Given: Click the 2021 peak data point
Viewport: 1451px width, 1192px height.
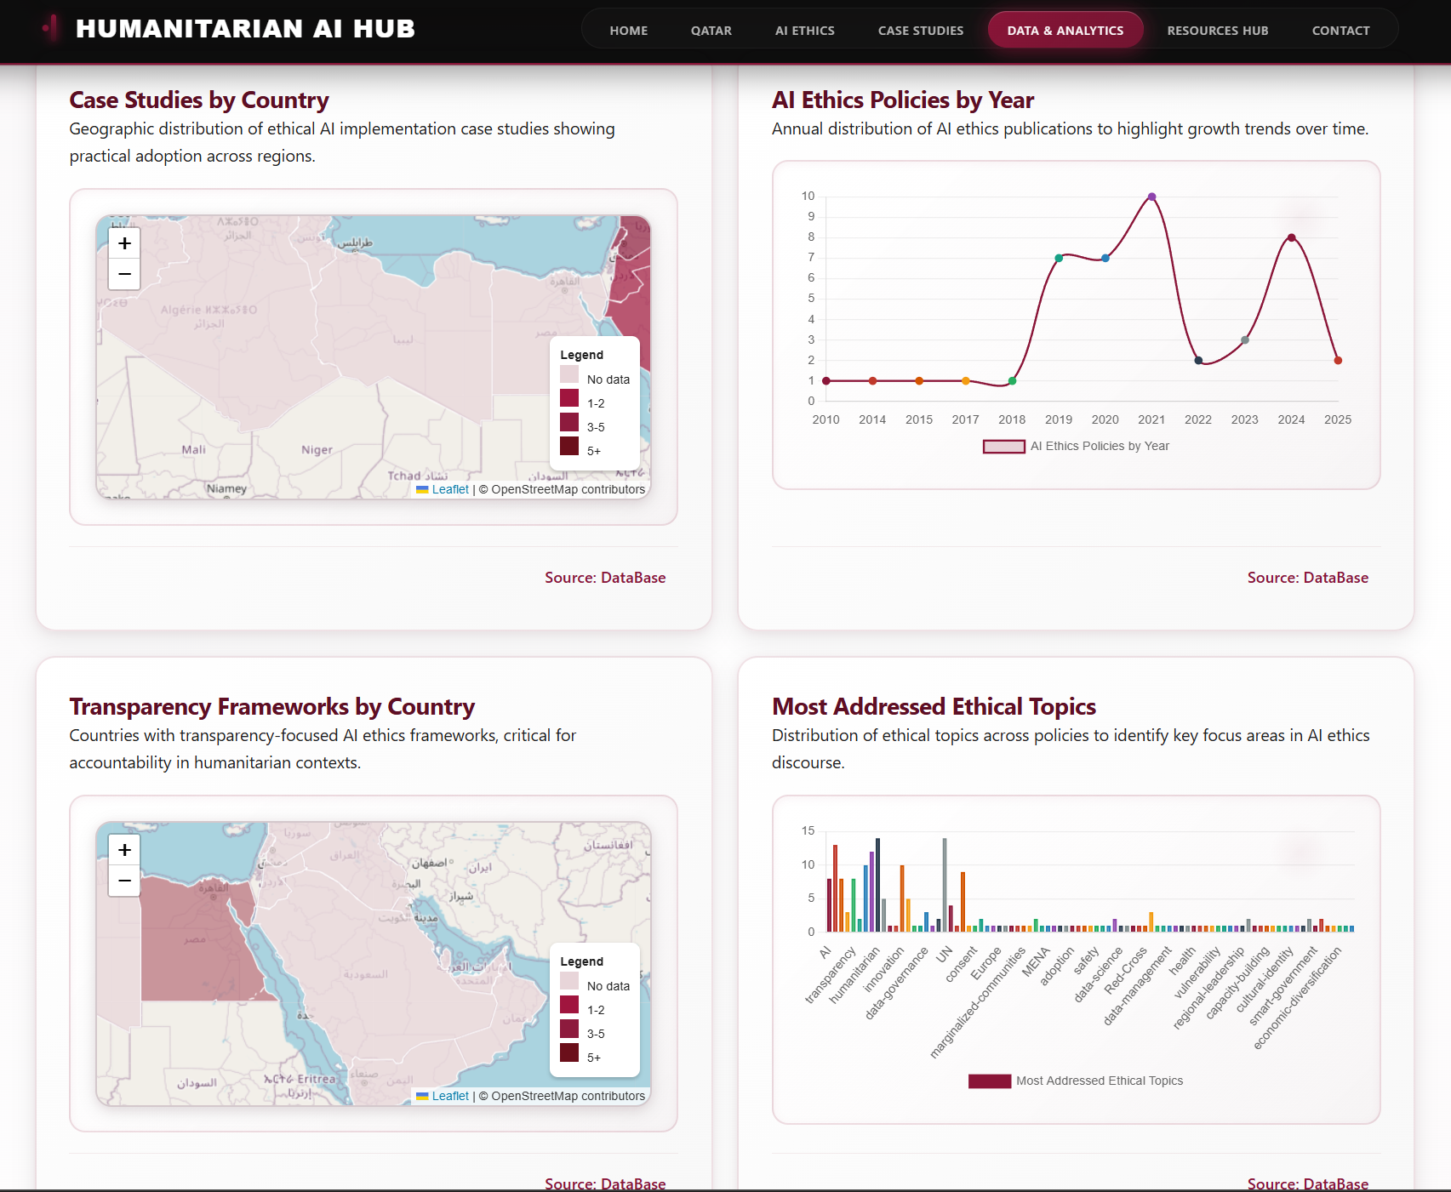Looking at the screenshot, I should [1151, 197].
